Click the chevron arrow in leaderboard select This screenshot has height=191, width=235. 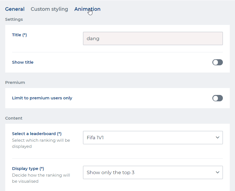pyautogui.click(x=217, y=138)
